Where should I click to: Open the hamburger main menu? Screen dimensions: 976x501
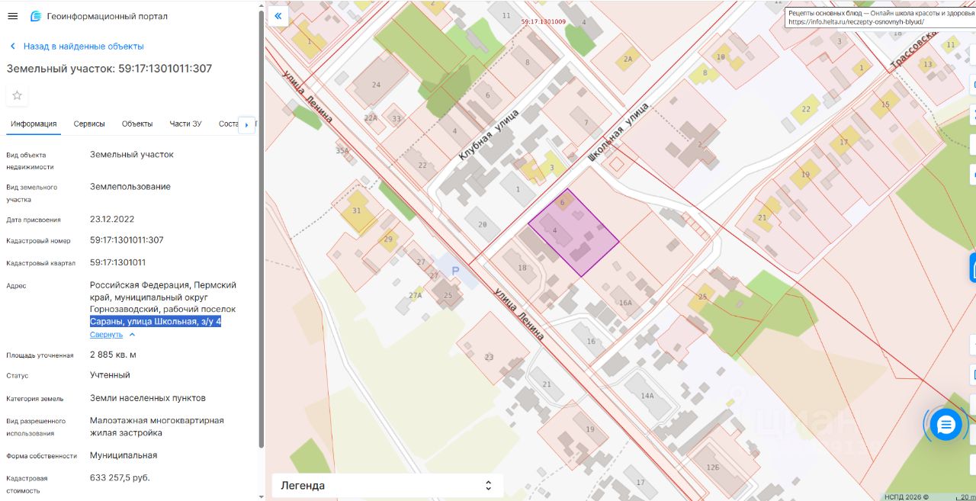click(13, 16)
